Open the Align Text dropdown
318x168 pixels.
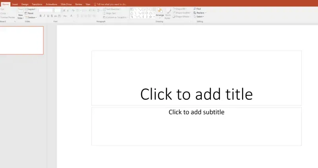(110, 13)
